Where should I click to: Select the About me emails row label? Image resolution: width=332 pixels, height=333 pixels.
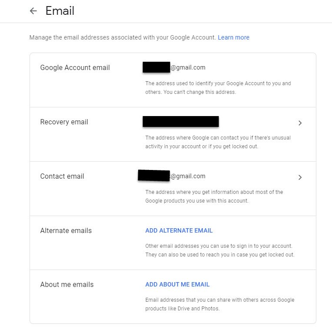66,285
